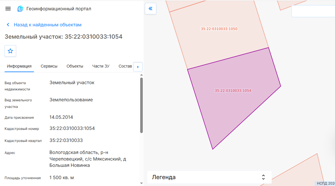
Task: Open the hamburger main menu
Action: pos(8,9)
